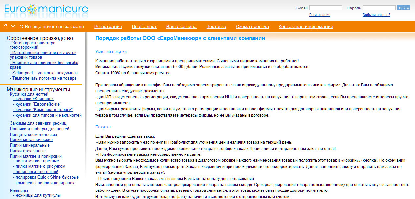415x199 pixels.
Task: Open кусачки для типсов и накл.ногтей link
Action: tap(47, 115)
